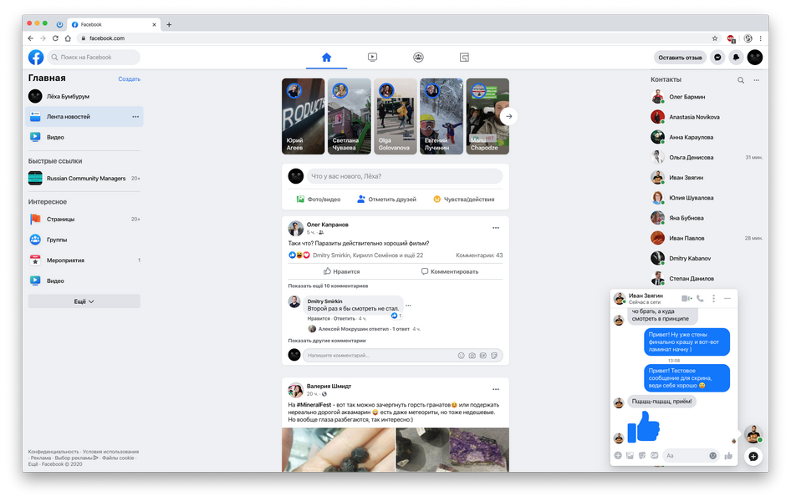
Task: Open Russian Community Managers shortcut
Action: point(84,178)
